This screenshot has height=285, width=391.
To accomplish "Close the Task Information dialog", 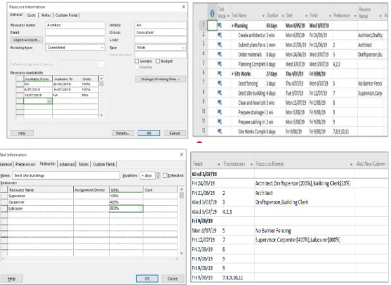I will pyautogui.click(x=182, y=154).
